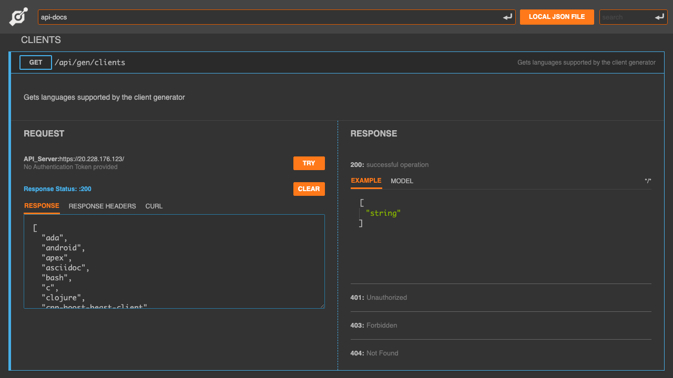Click the enter arrow in the search box
Viewport: 673px width, 378px height.
click(660, 17)
